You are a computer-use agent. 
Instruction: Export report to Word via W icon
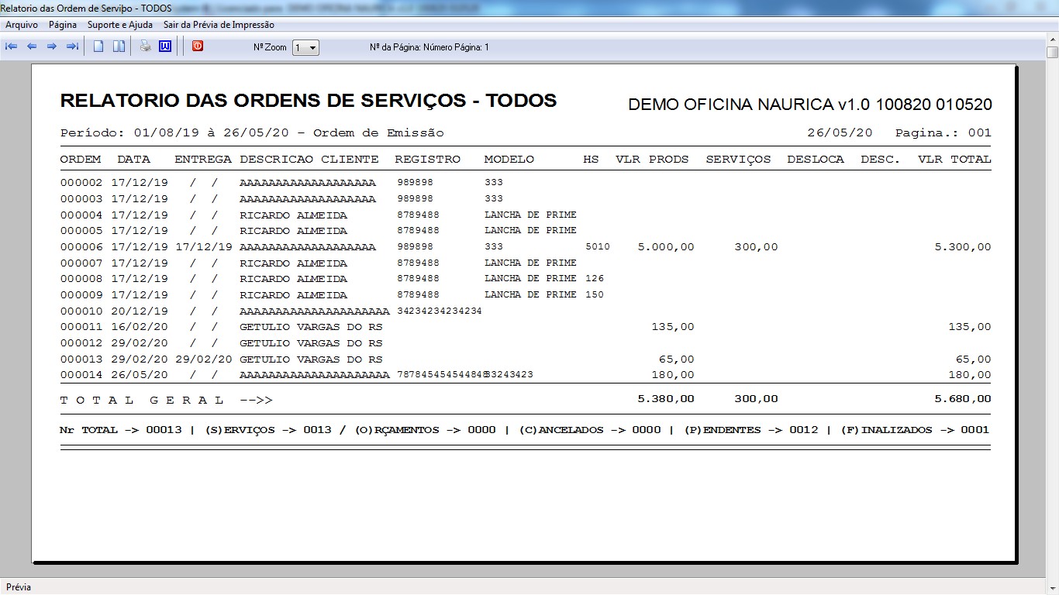(164, 46)
